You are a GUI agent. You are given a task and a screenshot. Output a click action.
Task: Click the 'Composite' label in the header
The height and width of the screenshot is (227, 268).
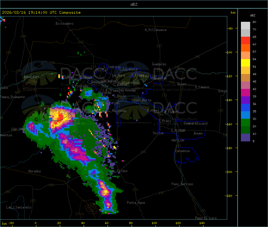tap(70, 13)
